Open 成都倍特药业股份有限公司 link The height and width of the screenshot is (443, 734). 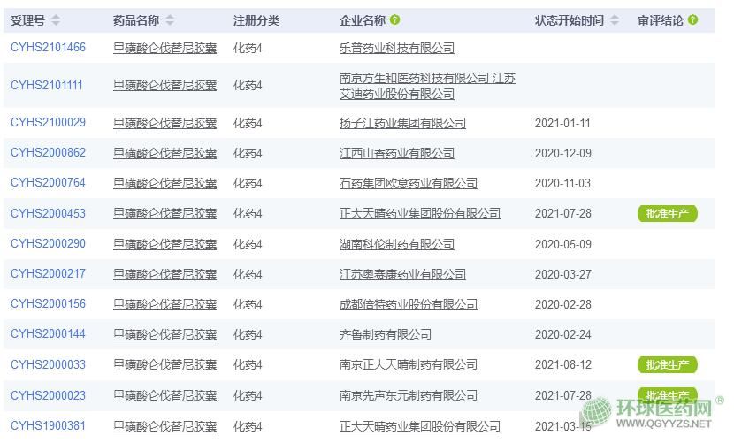pos(408,304)
